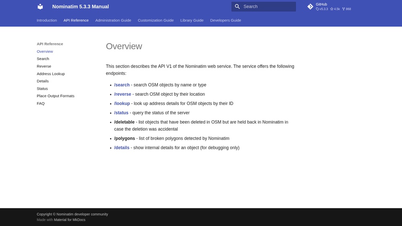
Task: Select Reverse in the sidebar
Action: (44, 66)
